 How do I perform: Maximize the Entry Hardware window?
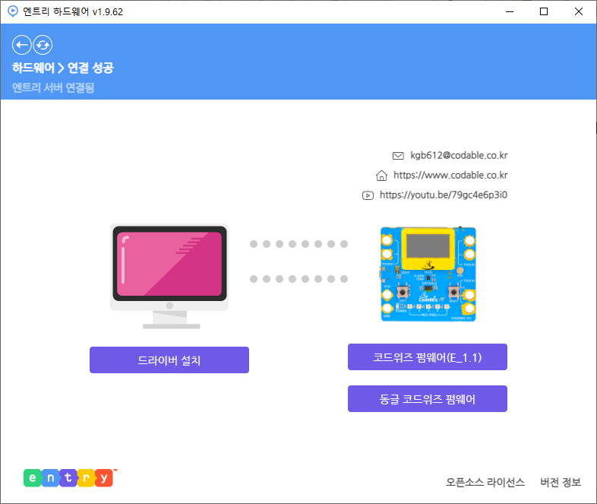[544, 12]
